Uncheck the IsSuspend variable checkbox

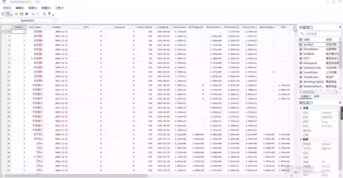click(x=300, y=63)
